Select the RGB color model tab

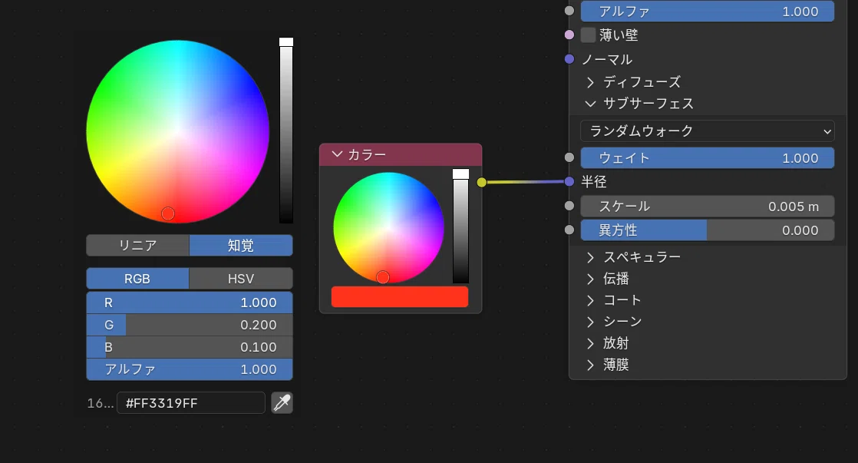[x=138, y=279]
